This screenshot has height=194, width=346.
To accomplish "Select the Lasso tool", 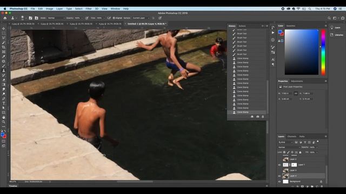I will coord(4,38).
